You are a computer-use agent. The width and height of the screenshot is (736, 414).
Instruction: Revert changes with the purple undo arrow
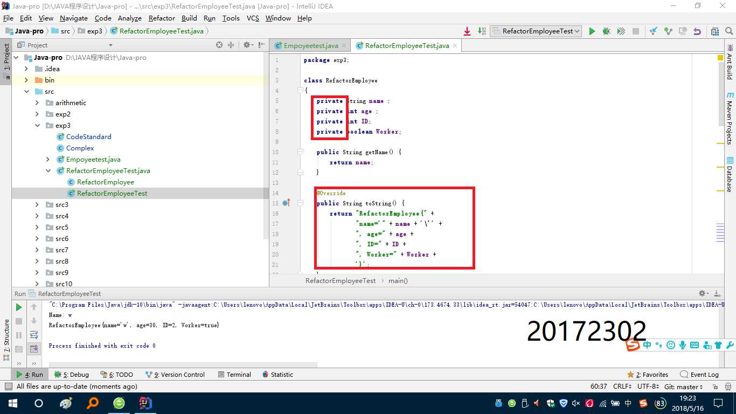click(697, 31)
